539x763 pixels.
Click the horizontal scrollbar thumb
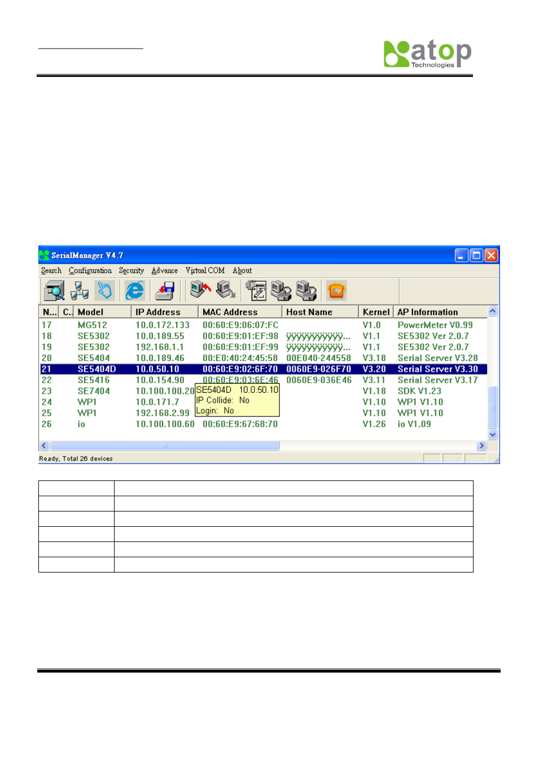coord(164,445)
